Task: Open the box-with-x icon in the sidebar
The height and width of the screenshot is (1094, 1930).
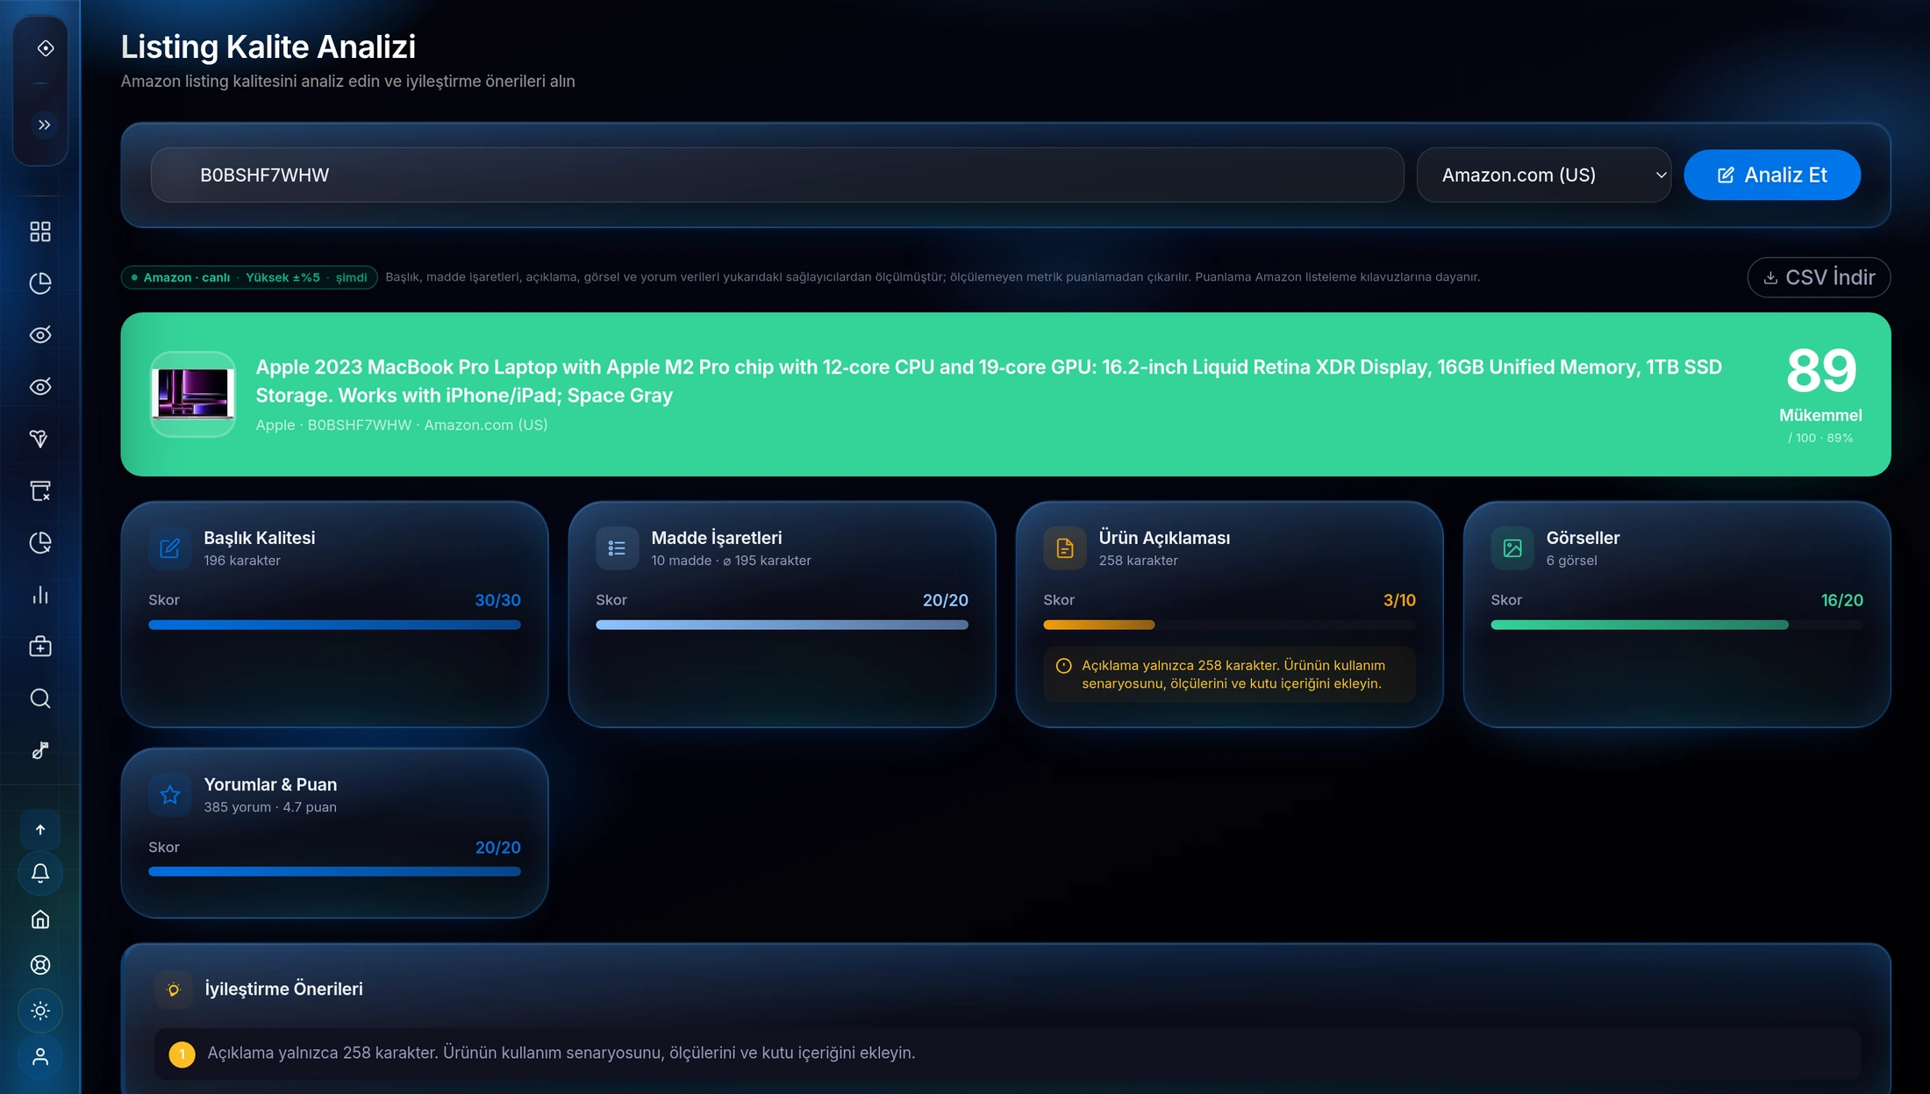Action: tap(40, 490)
